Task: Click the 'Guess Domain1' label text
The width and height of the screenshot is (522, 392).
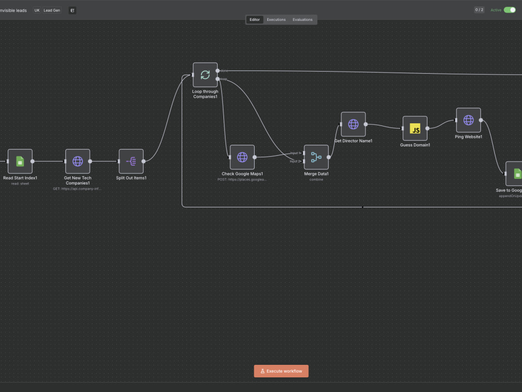Action: click(x=415, y=145)
